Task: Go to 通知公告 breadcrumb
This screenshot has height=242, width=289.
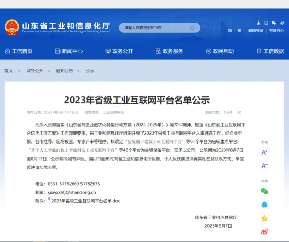Action: pos(64,71)
